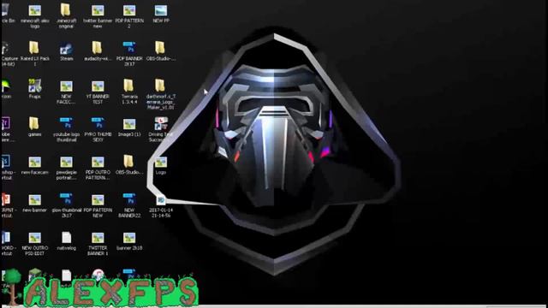Image resolution: width=548 pixels, height=308 pixels.
Task: Open the 'PDP PATTERN 2' image file
Action: pyautogui.click(x=129, y=16)
